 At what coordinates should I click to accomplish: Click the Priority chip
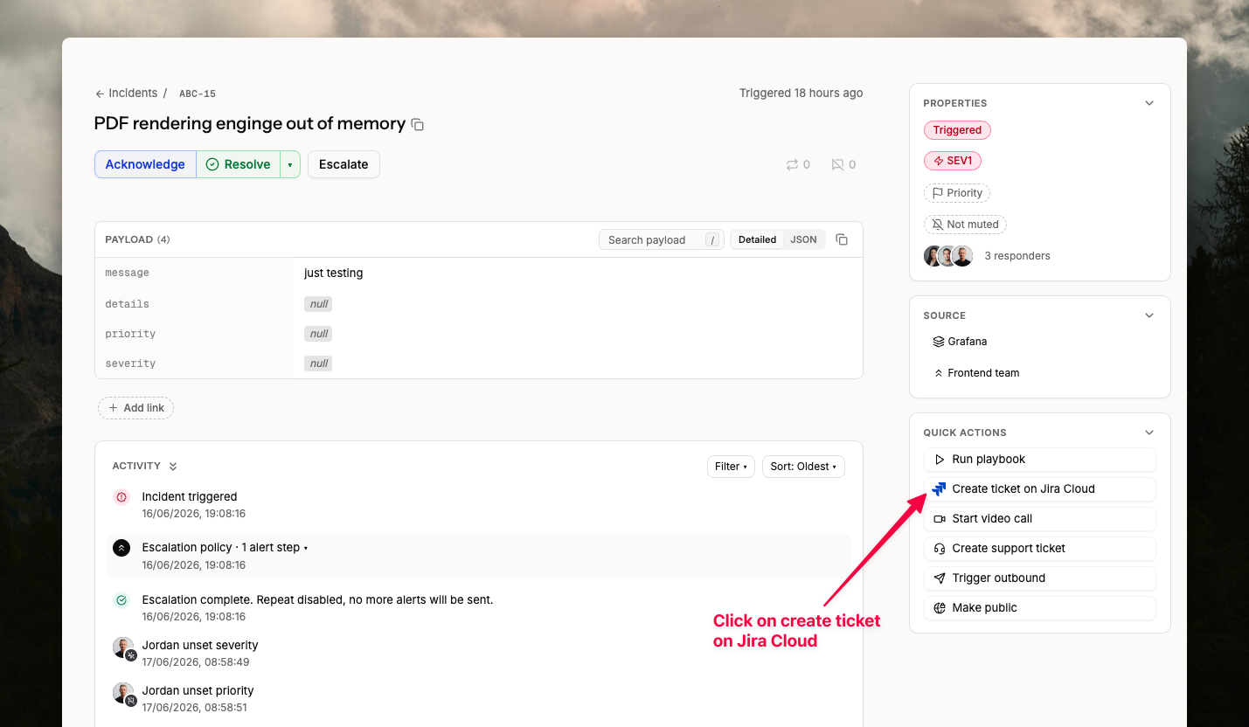[957, 193]
